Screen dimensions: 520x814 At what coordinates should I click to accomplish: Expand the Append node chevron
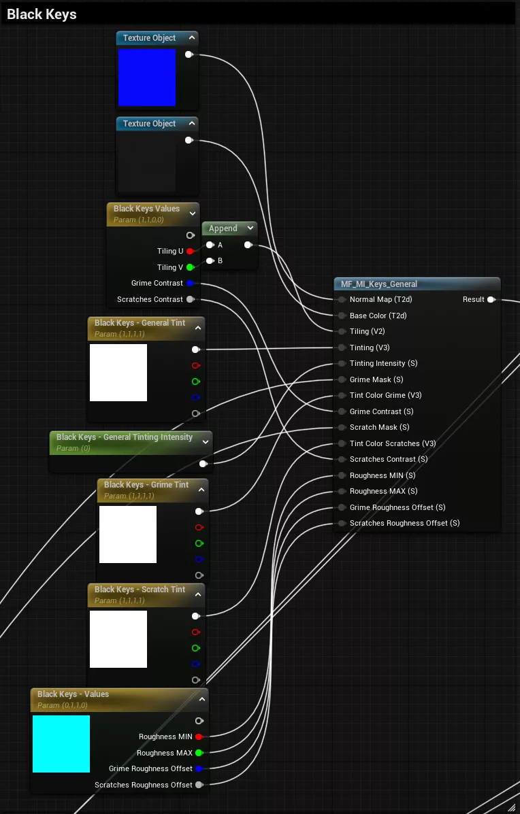coord(251,228)
